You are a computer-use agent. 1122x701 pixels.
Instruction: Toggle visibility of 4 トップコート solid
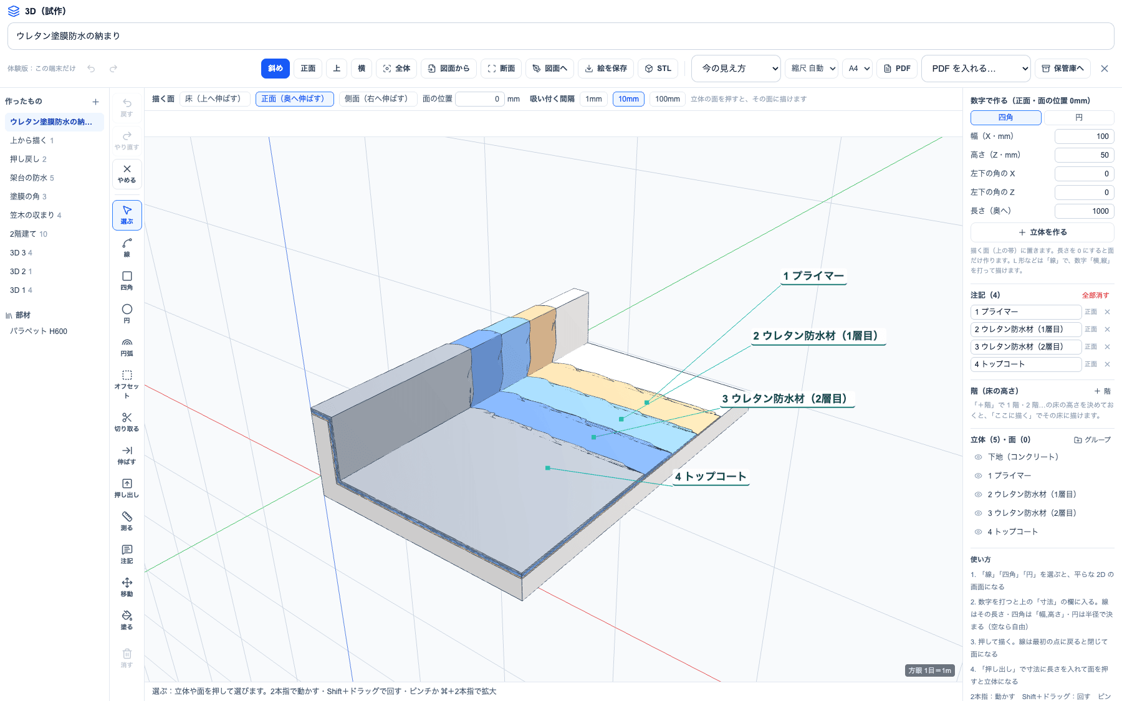coord(979,532)
